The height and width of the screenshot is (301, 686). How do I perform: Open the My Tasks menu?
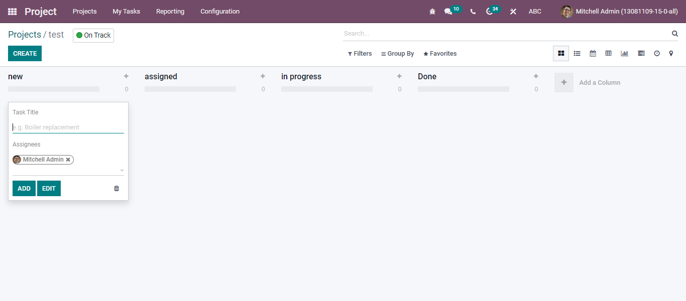pyautogui.click(x=126, y=11)
